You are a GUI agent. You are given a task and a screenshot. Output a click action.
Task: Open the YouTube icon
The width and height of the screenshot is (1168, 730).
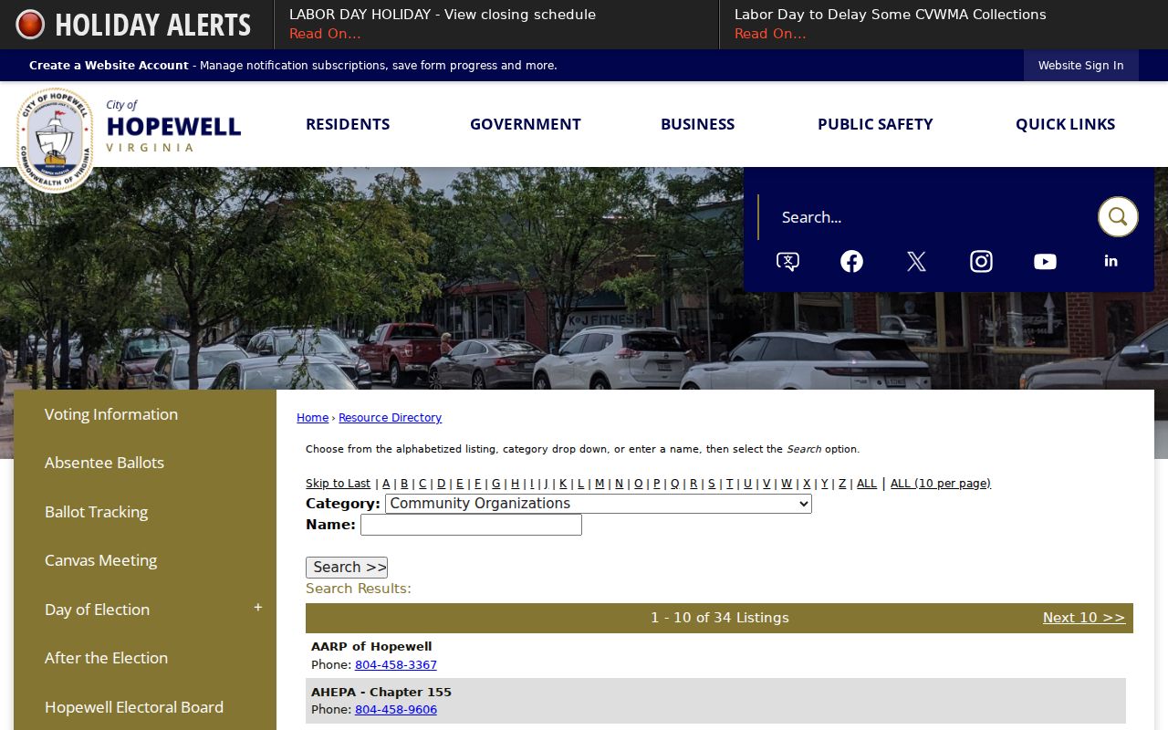coord(1045,262)
